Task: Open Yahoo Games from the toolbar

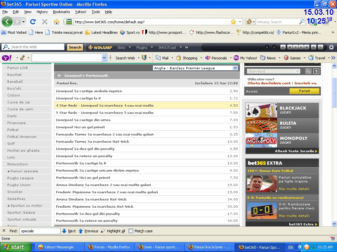Action: 292,58
